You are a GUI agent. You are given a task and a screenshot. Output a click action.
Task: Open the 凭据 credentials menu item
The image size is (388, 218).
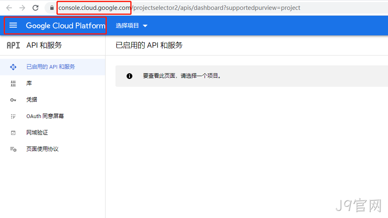52,100
